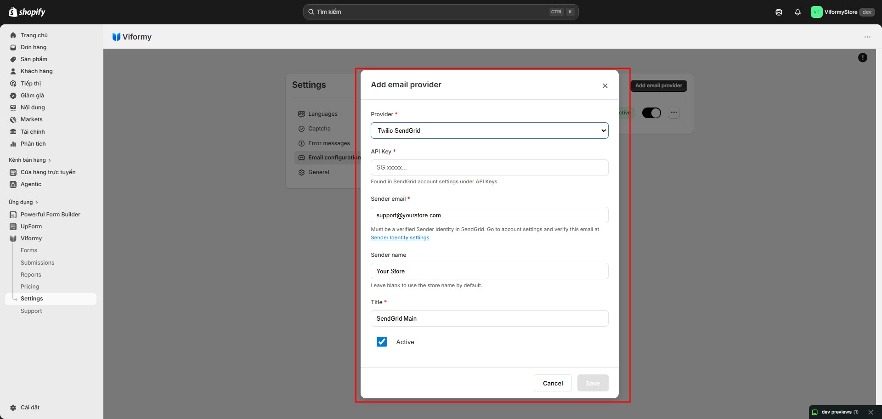Open the ViformyStore account menu
The image size is (882, 419).
pyautogui.click(x=842, y=12)
